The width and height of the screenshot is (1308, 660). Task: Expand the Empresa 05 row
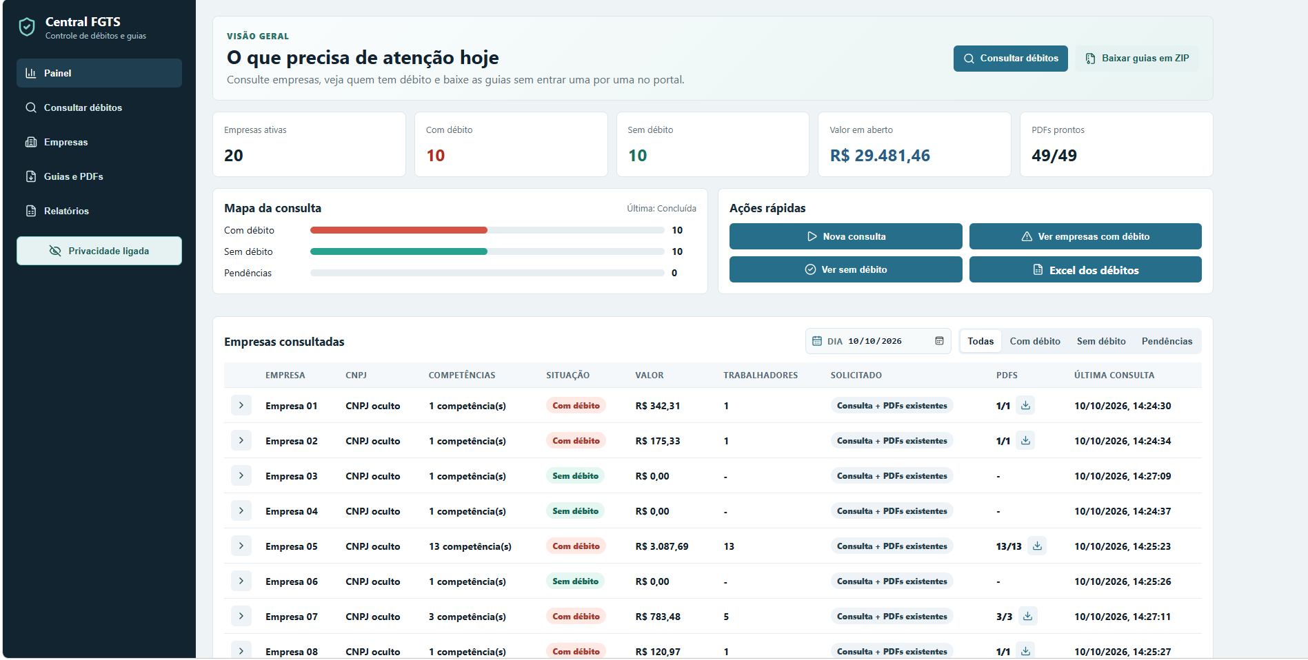coord(241,546)
